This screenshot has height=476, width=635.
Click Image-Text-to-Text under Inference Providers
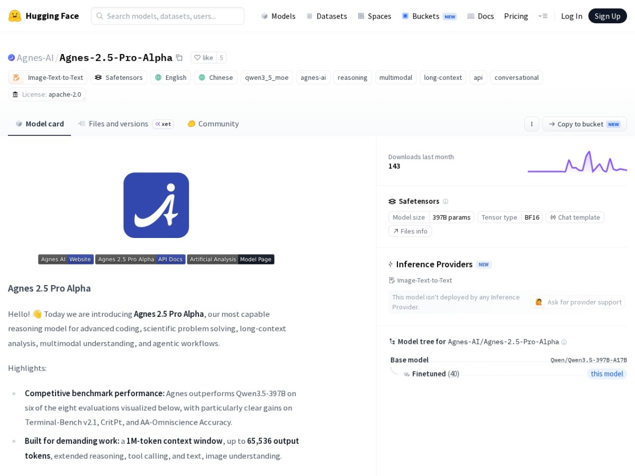coord(420,280)
